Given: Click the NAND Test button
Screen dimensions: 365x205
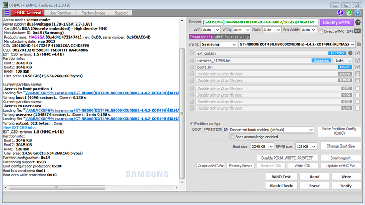Looking at the screenshot, I should 281,177.
